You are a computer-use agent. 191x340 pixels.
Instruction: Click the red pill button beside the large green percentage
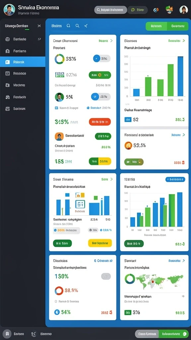click(100, 122)
